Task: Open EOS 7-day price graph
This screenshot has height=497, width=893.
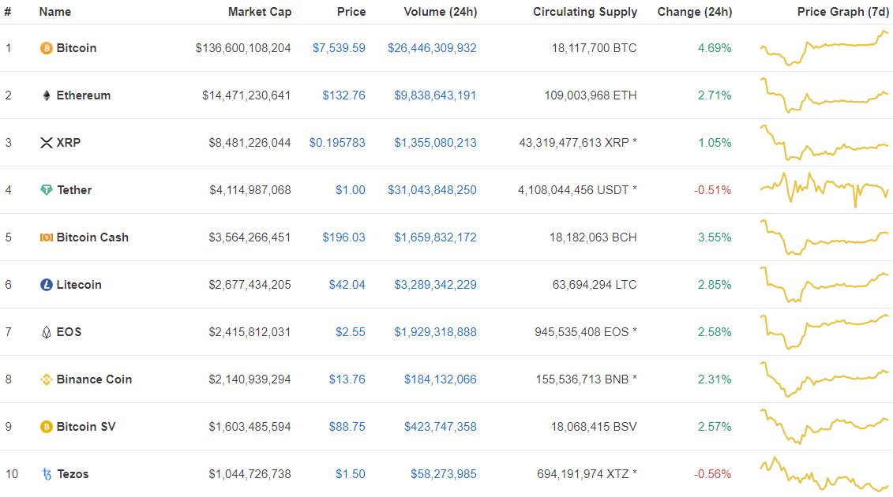Action: (824, 331)
